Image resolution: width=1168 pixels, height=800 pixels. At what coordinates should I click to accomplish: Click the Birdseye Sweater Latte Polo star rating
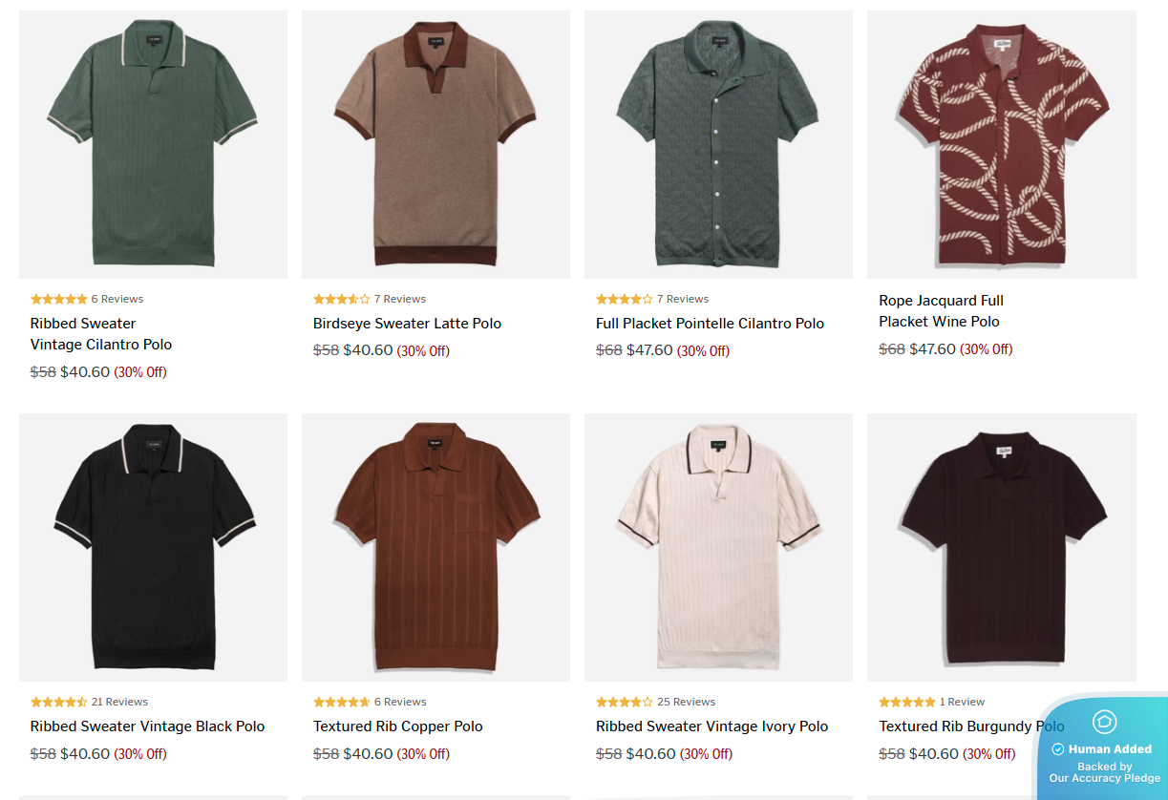pos(342,299)
